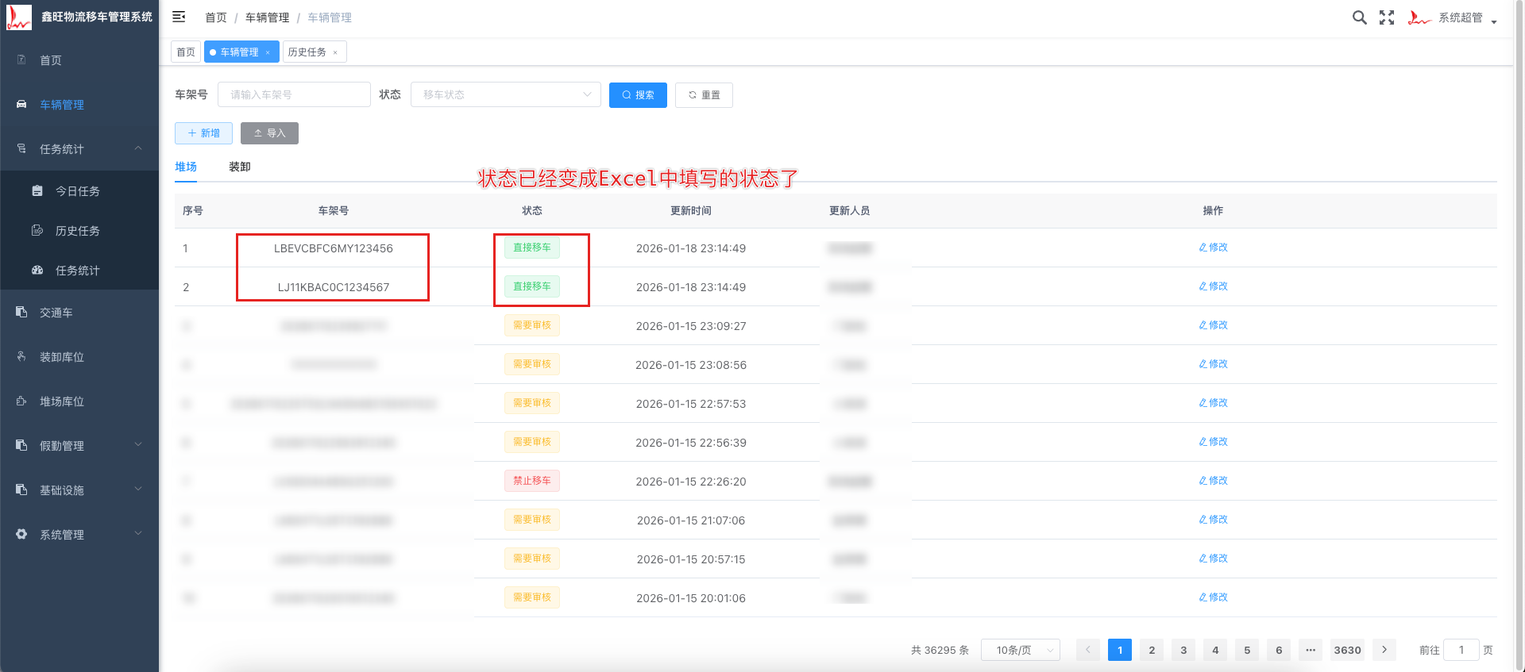
Task: Expand the 假勤管理 sidebar group
Action: pos(79,446)
